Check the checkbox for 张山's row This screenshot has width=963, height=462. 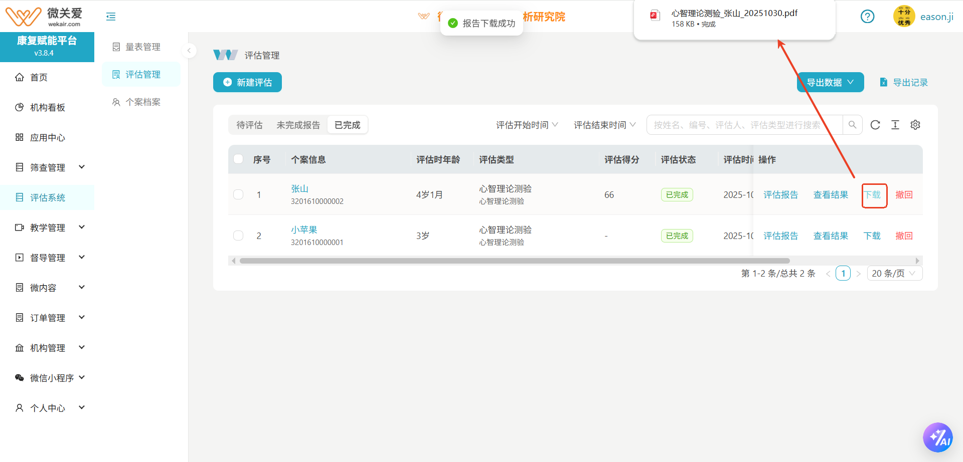tap(238, 194)
